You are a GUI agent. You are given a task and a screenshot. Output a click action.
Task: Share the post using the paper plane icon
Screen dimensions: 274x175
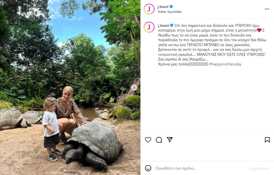click(x=169, y=140)
